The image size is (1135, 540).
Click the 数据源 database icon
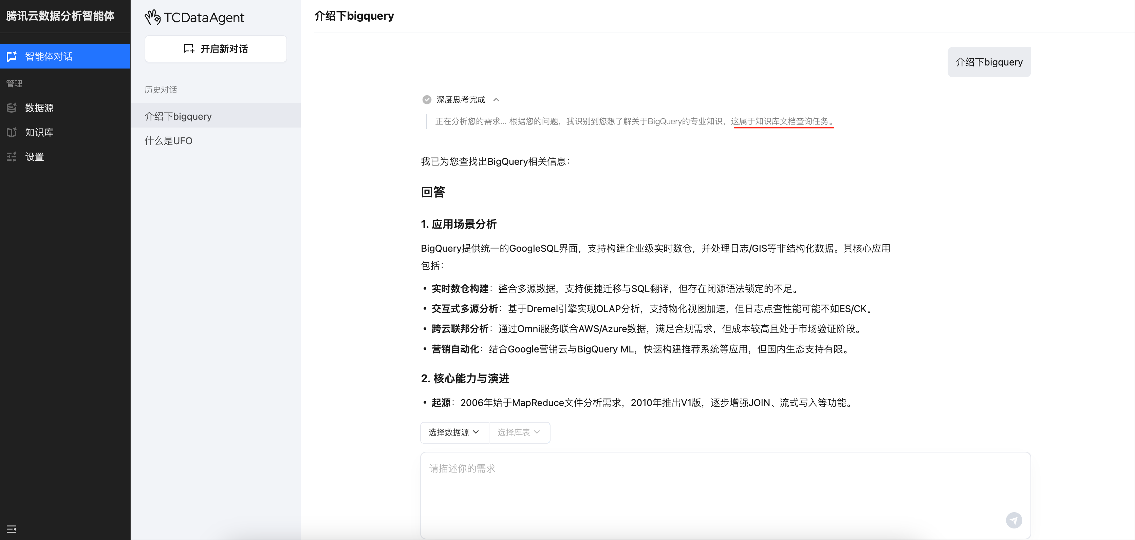(12, 108)
